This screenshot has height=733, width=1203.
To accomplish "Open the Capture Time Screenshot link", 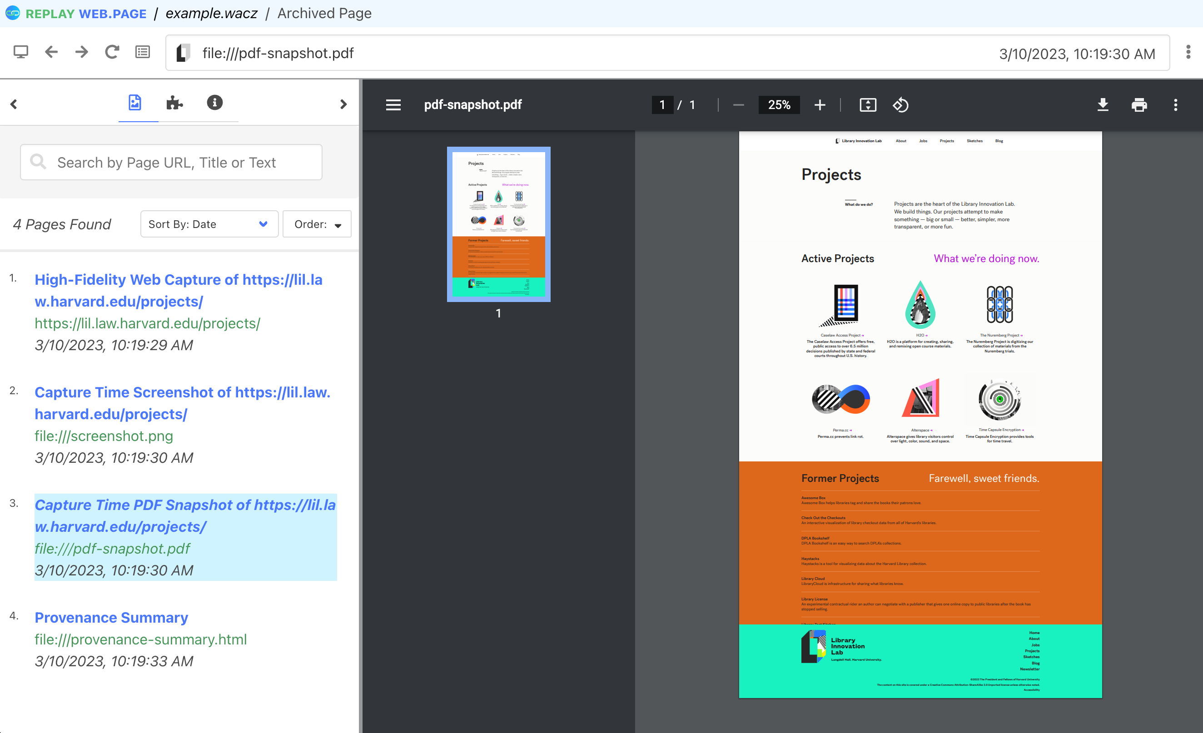I will (x=182, y=403).
